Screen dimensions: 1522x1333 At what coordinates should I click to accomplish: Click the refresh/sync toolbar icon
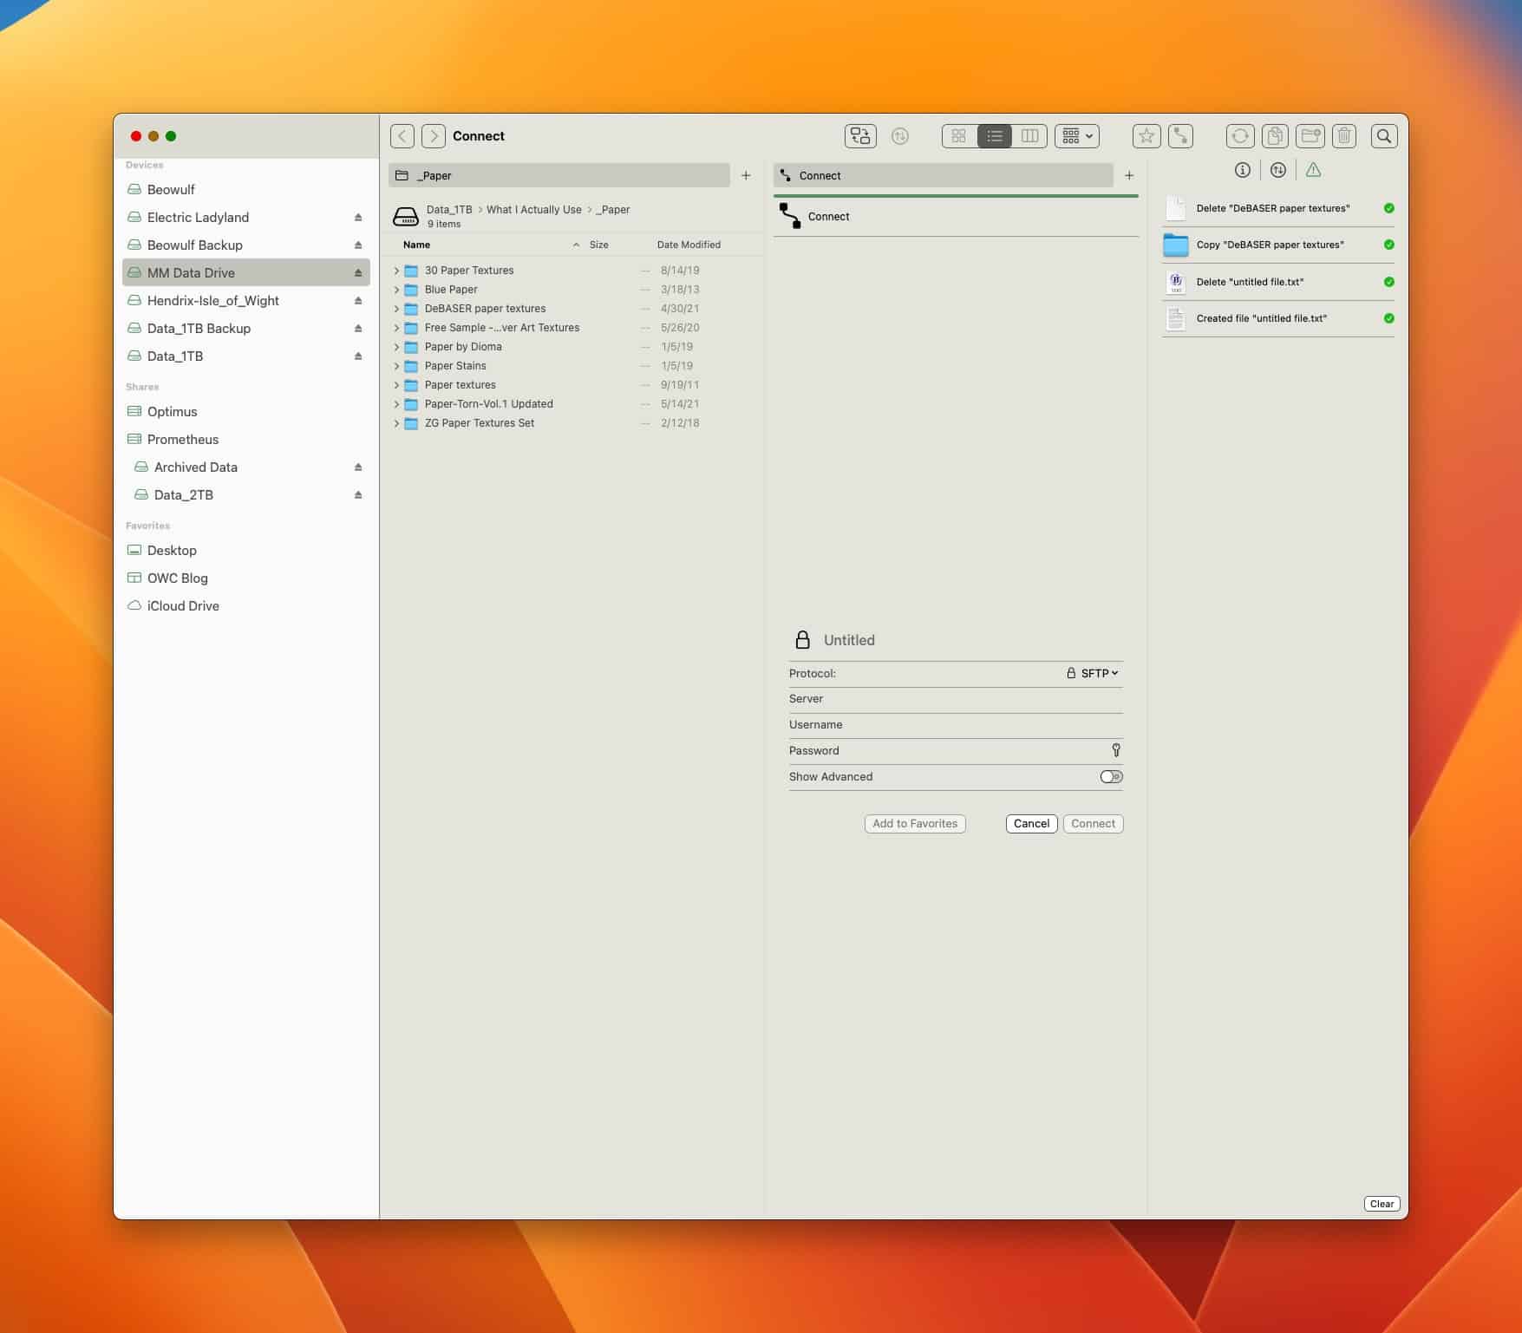1239,136
